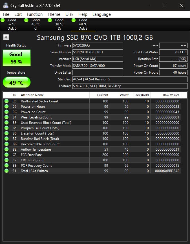Click the Good 99 % health status button
This screenshot has height=244, width=190.
tap(16, 58)
